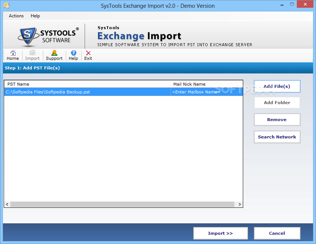Open the Support toolbar icon

tap(54, 55)
